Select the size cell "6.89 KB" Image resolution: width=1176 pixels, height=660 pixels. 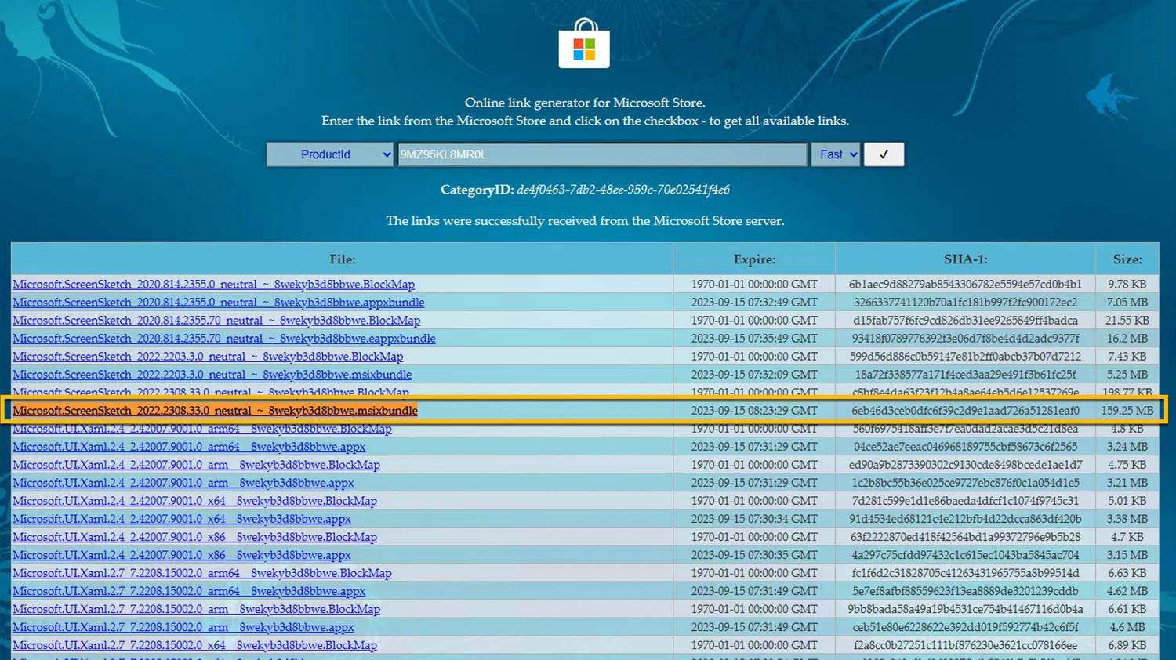tap(1127, 645)
